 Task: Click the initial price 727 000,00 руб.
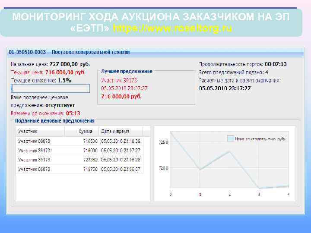tap(70, 64)
